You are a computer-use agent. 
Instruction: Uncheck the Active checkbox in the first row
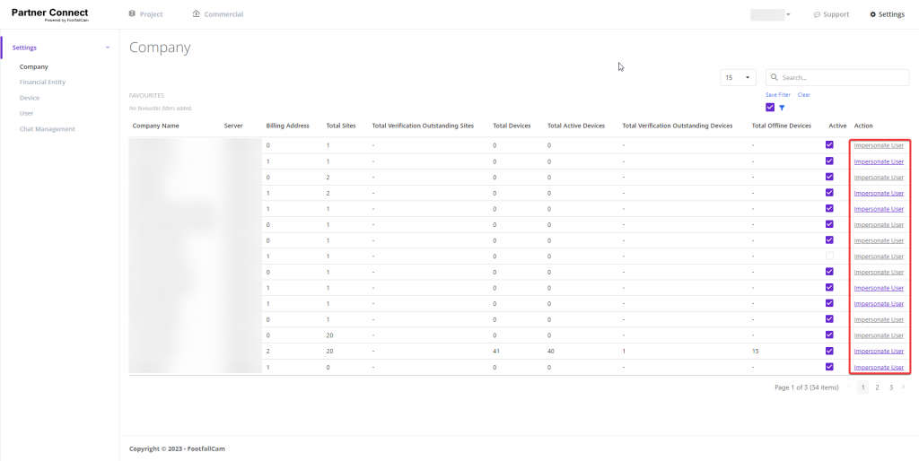click(x=829, y=144)
